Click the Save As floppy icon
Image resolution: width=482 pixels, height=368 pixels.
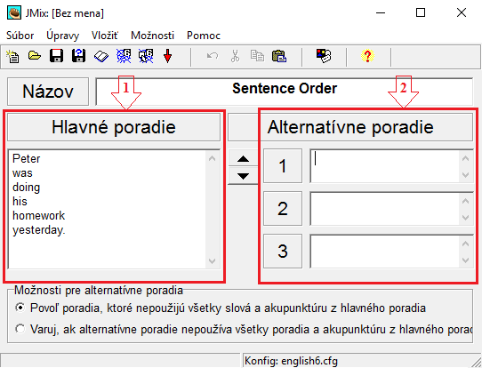point(78,56)
